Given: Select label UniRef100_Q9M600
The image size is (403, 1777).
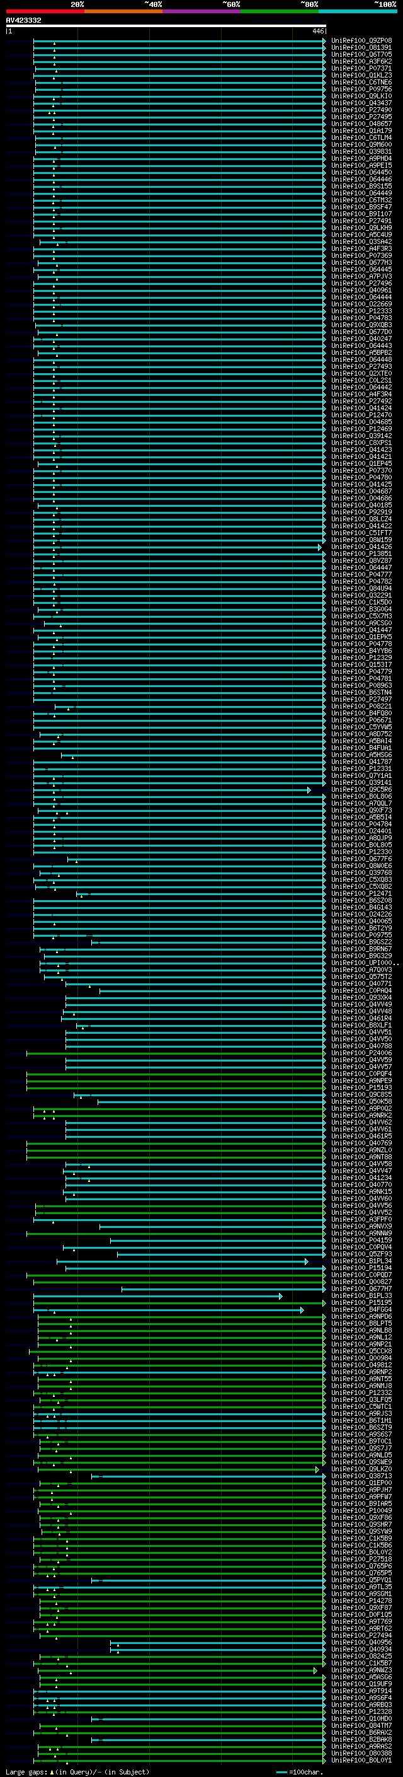Looking at the screenshot, I should pos(361,144).
